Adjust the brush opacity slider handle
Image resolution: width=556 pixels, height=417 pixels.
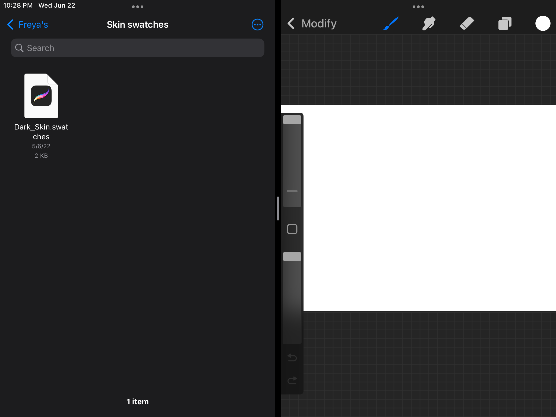point(292,257)
